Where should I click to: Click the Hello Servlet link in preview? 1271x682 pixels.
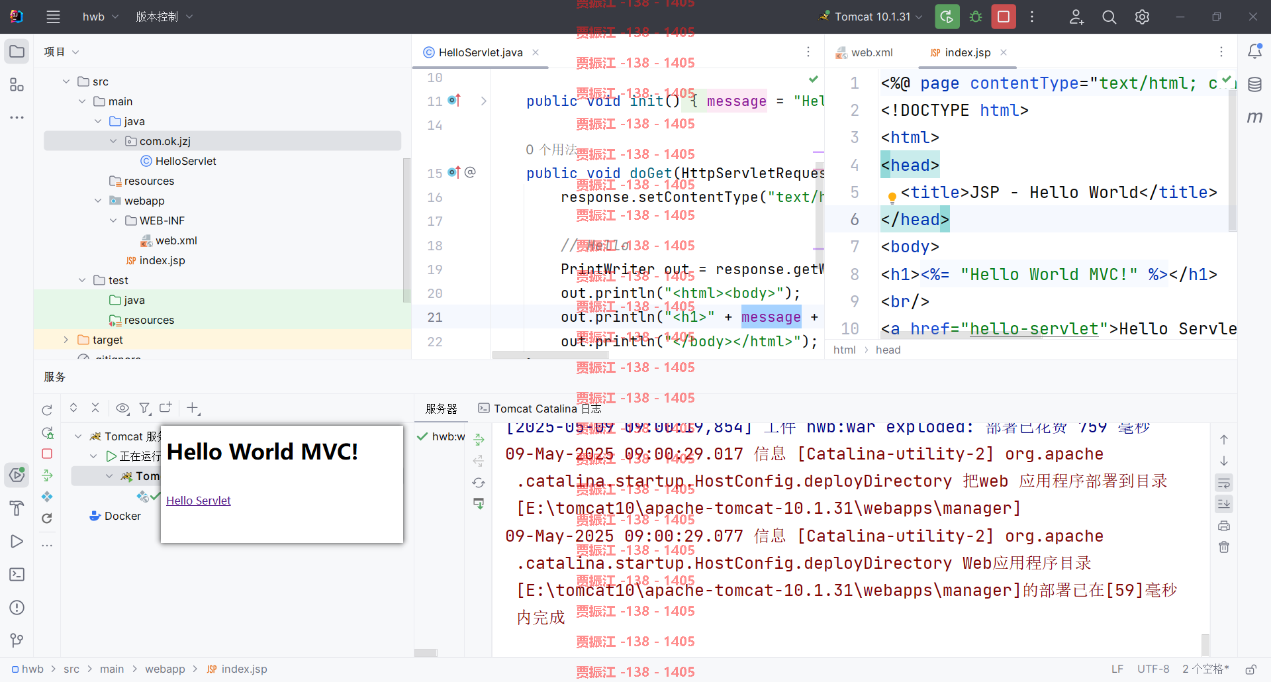[199, 501]
